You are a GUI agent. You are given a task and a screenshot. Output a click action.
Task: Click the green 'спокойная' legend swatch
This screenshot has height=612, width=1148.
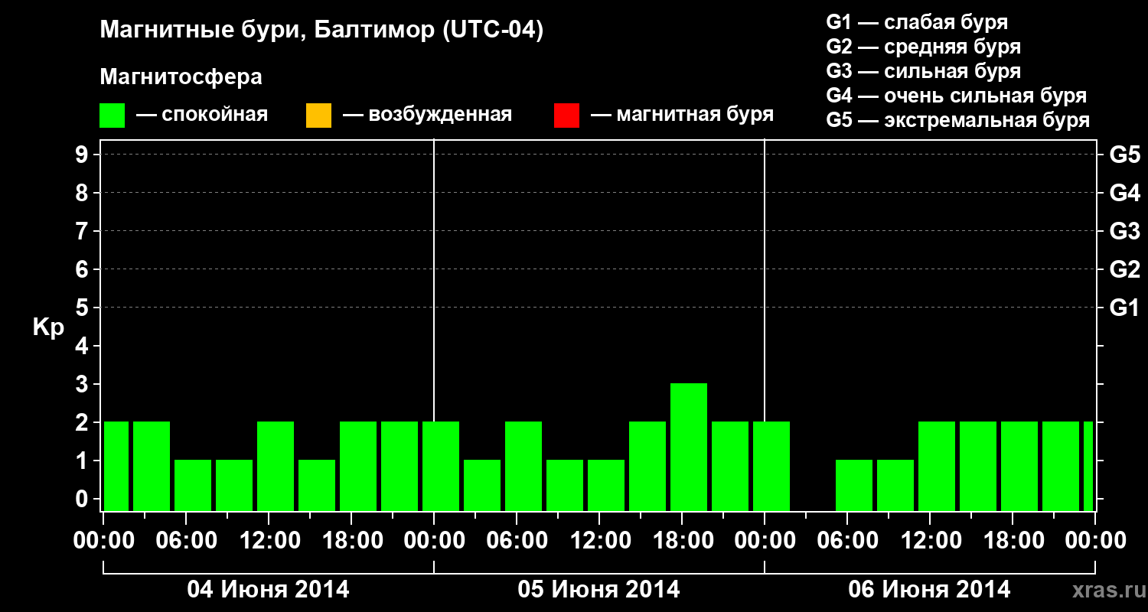click(x=113, y=116)
